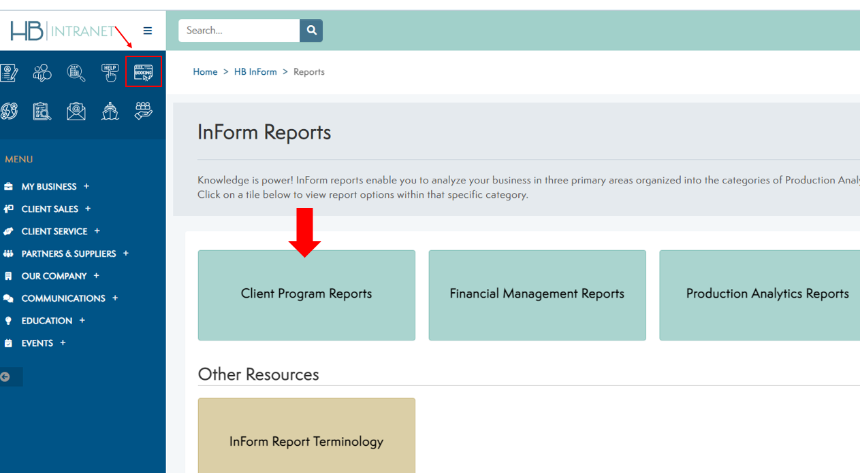This screenshot has height=473, width=860.
Task: Click the magnifier search button
Action: (311, 31)
